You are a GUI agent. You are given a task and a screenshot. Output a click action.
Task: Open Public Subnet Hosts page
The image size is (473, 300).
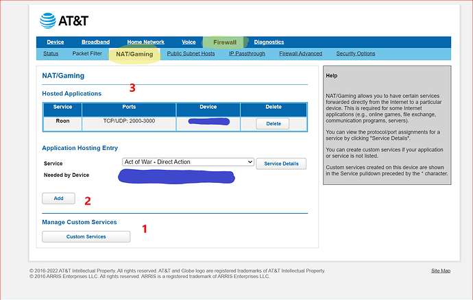[191, 53]
